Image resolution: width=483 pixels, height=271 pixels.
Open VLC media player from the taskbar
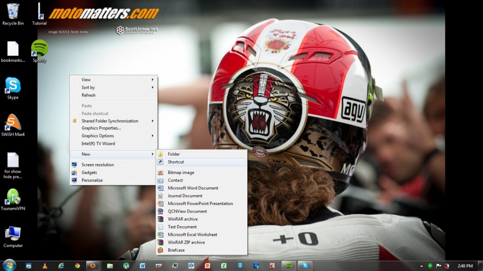pos(45,266)
